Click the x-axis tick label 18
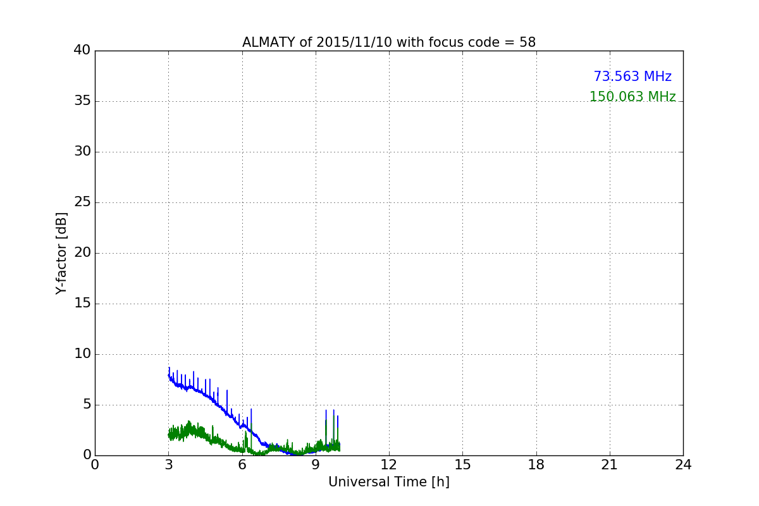Viewport: 759px width, 506px height. (536, 465)
